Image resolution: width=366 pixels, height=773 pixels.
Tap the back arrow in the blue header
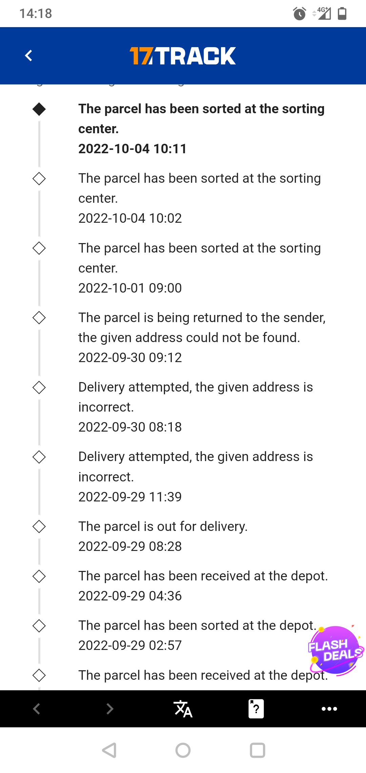(29, 56)
